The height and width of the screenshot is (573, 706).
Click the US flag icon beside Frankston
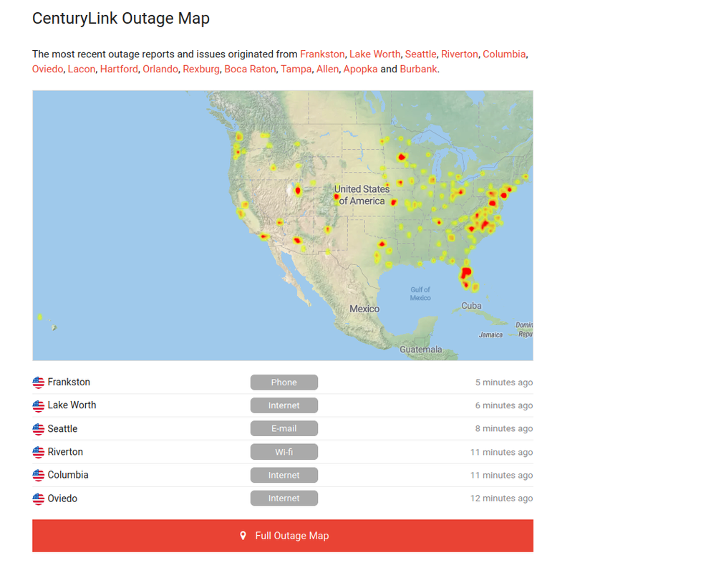[38, 382]
